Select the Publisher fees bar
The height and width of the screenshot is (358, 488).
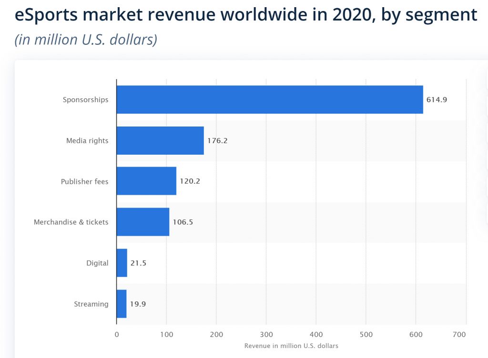(x=146, y=181)
